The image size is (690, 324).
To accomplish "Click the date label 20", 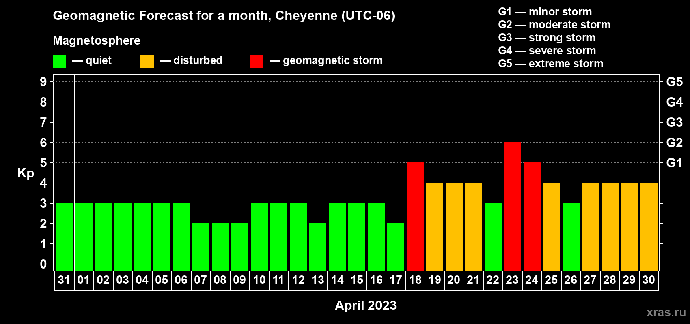I will click(x=454, y=280).
